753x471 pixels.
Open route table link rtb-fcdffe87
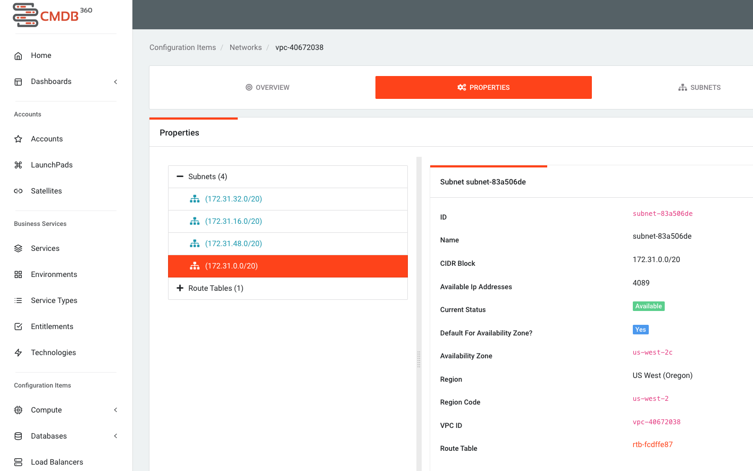(652, 445)
